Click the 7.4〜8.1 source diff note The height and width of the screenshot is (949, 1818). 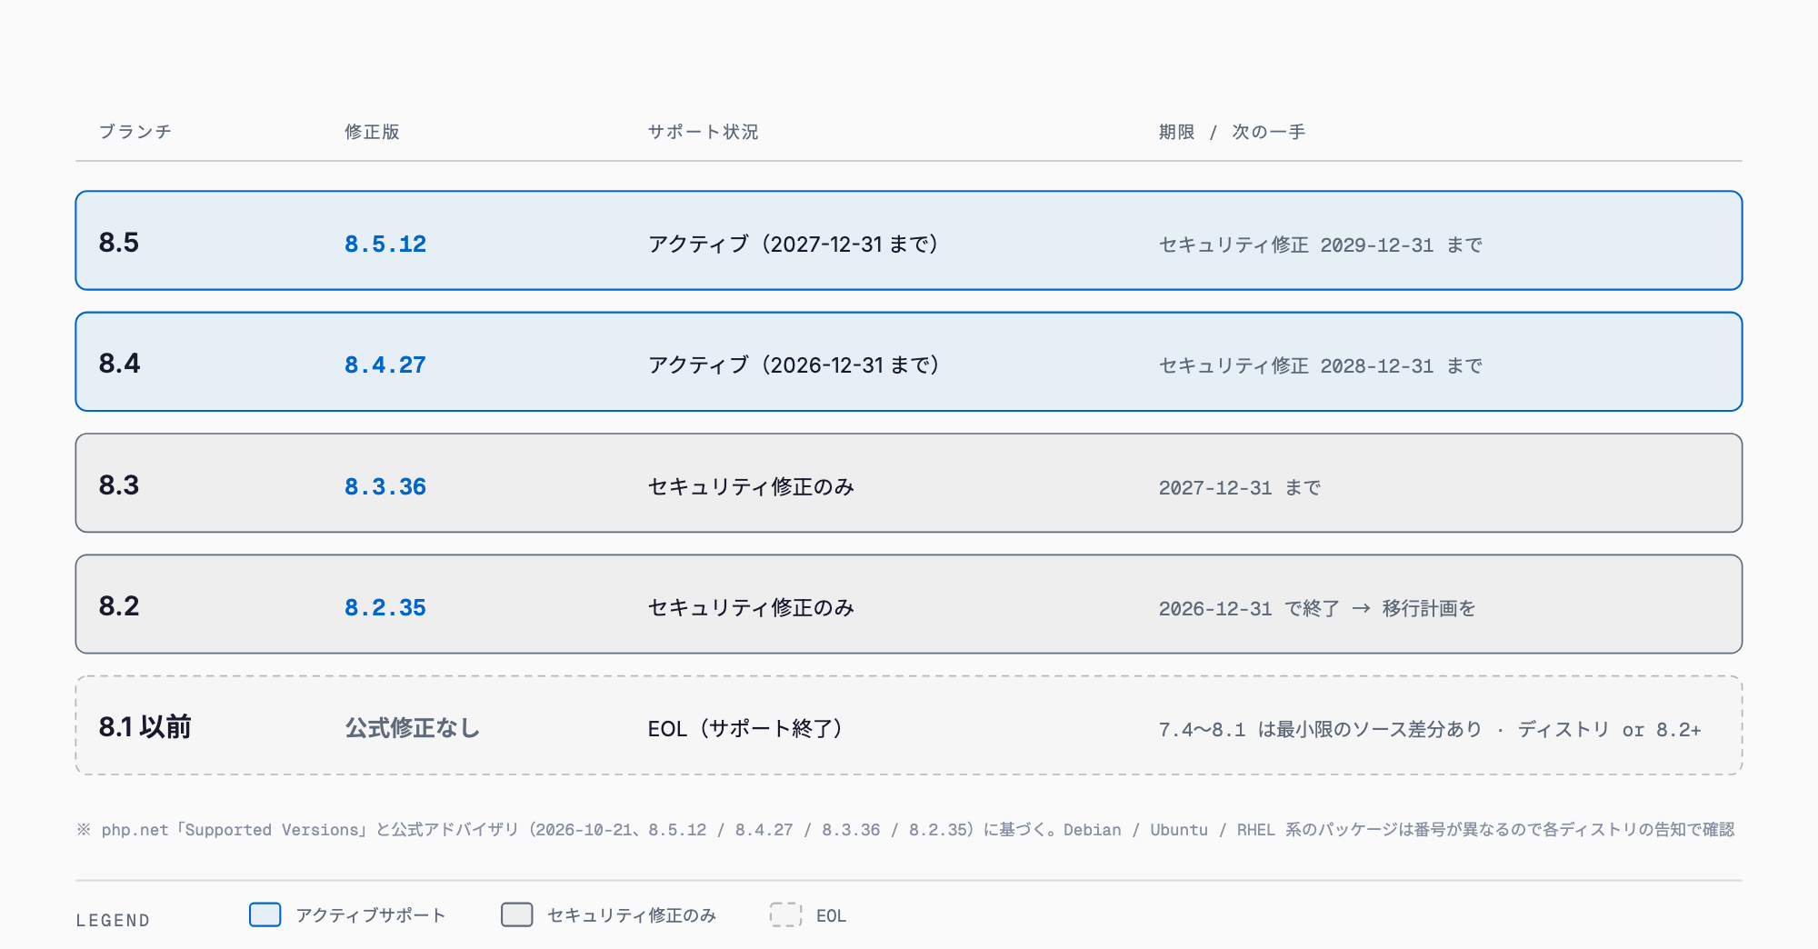[x=1430, y=729]
